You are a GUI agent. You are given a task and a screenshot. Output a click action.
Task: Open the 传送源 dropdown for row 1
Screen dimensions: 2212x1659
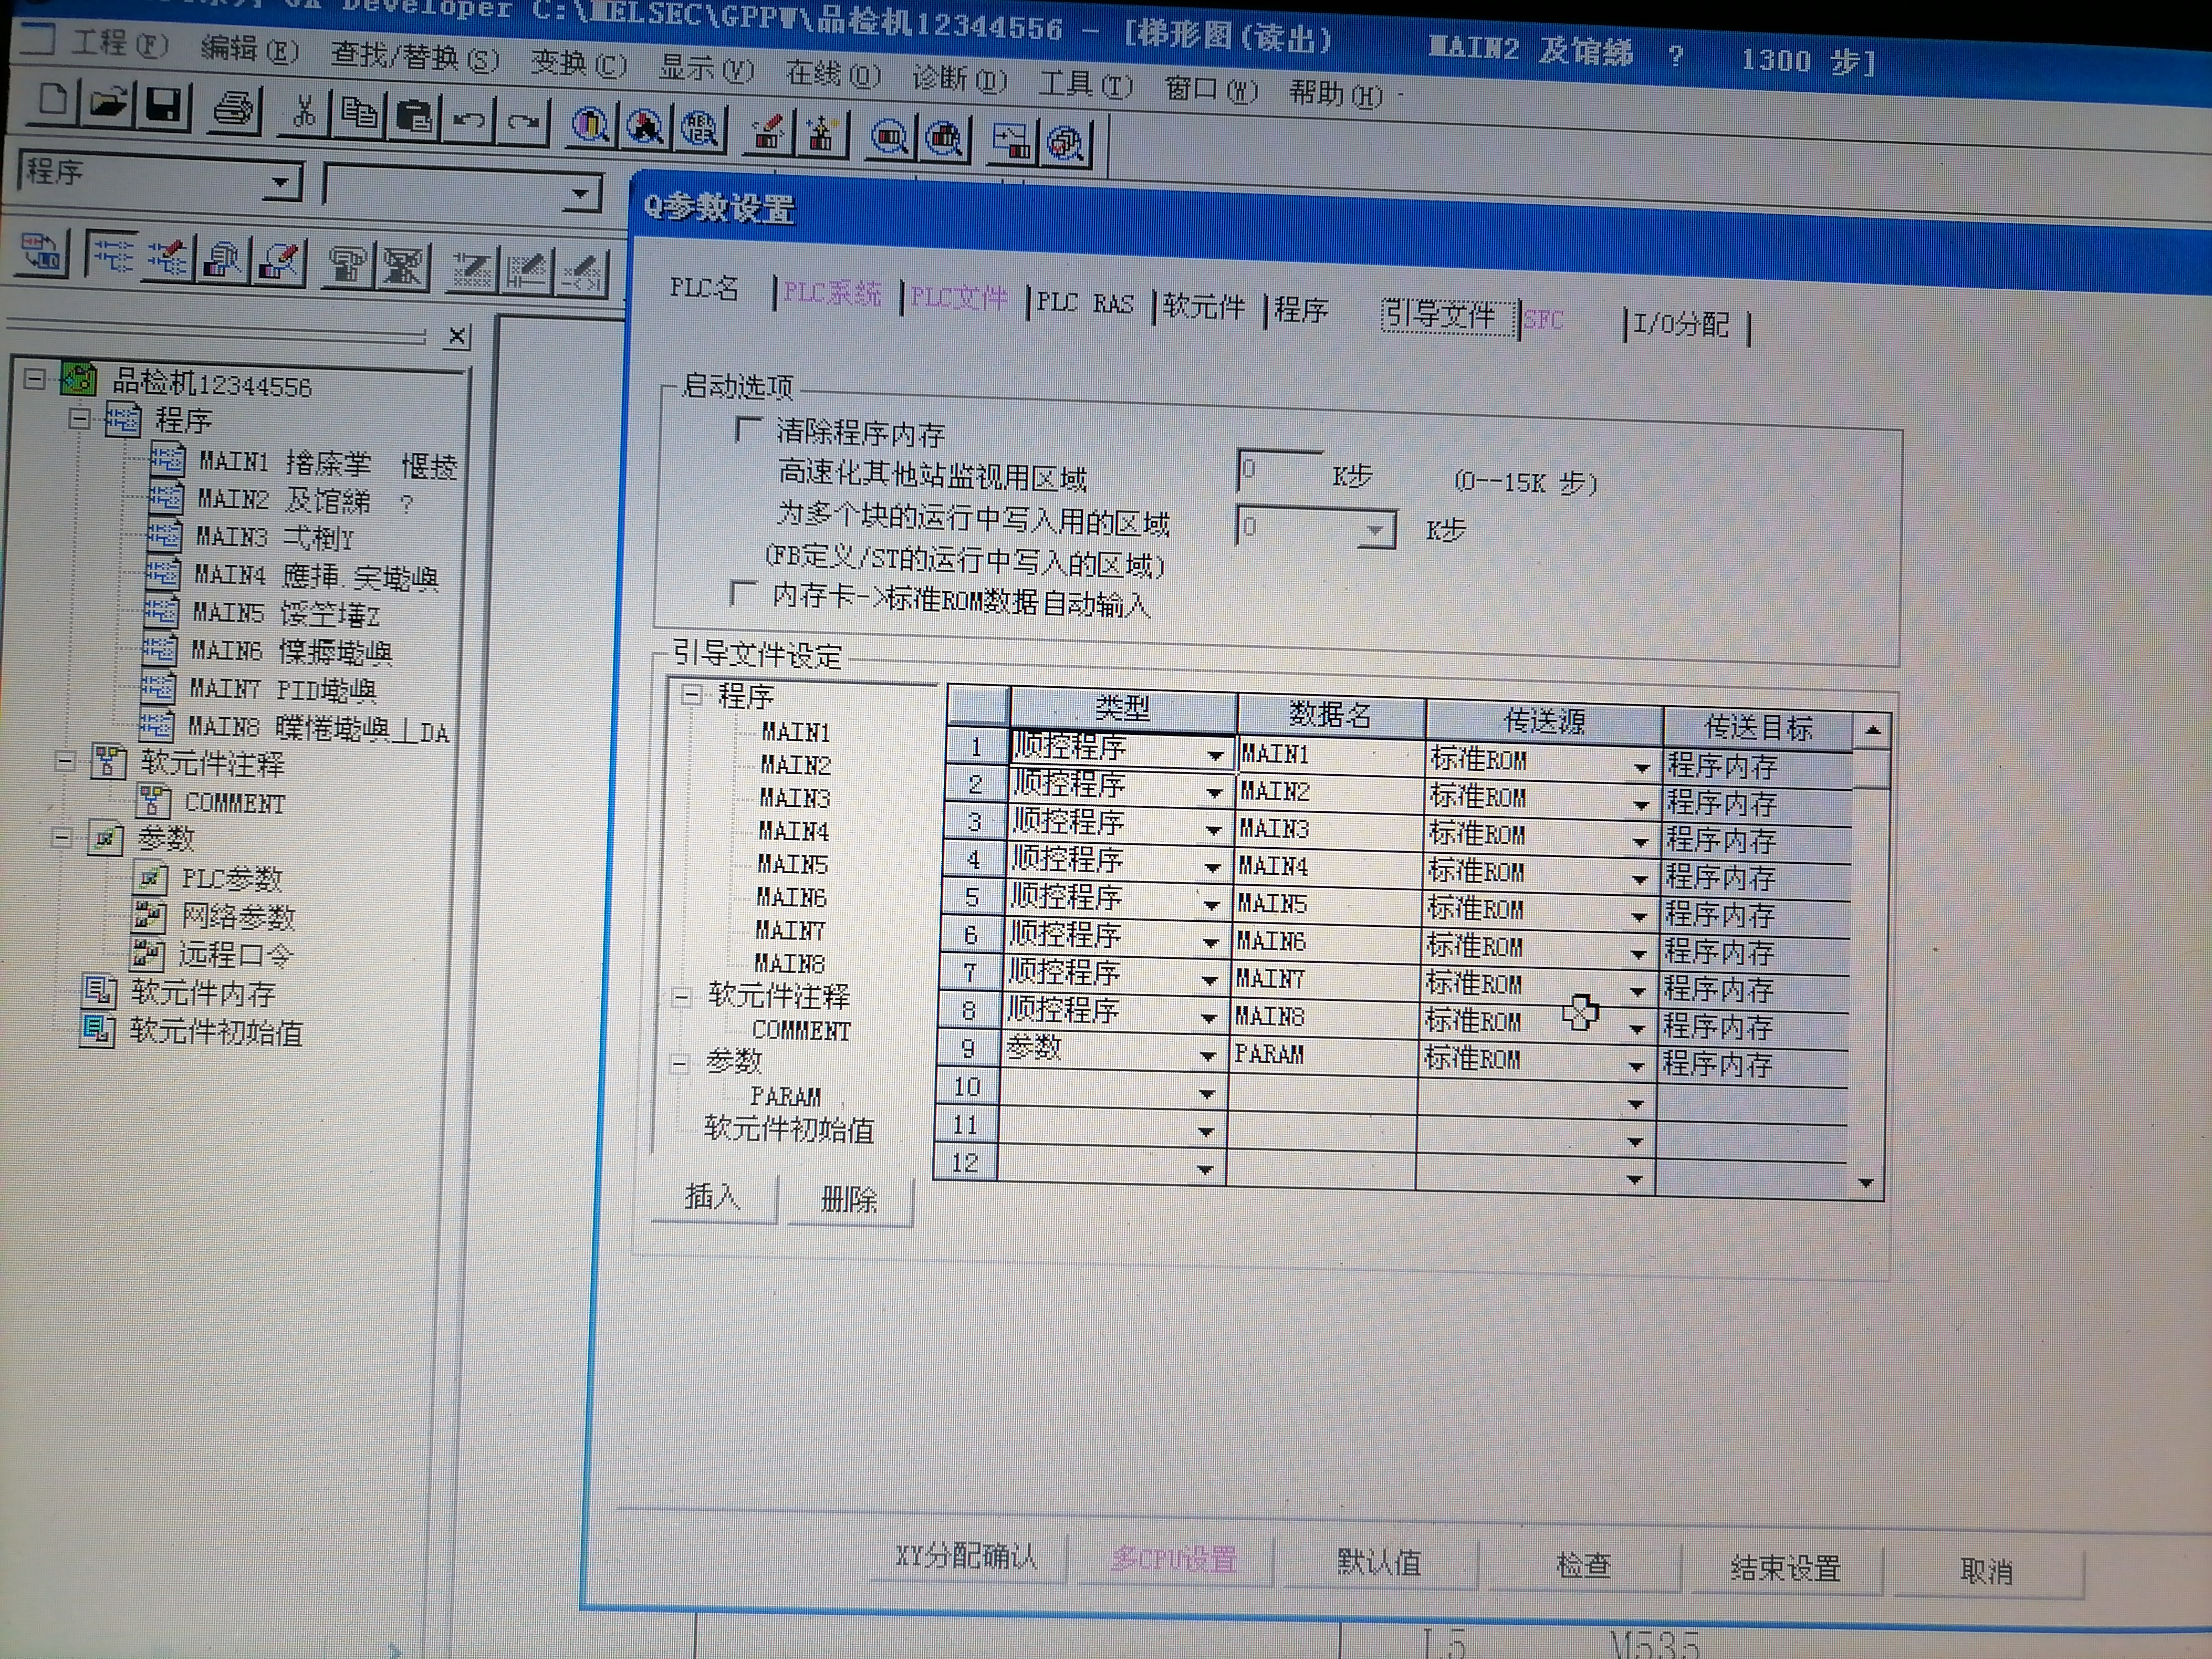click(1641, 768)
